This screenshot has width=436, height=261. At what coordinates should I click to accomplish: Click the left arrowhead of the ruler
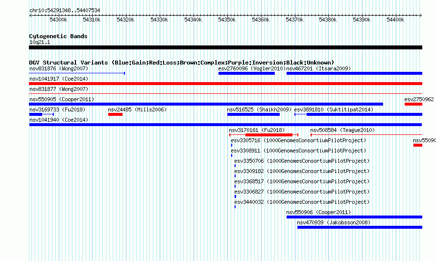point(30,16)
